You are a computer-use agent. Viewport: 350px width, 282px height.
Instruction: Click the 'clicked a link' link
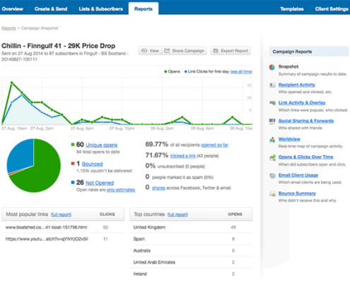[183, 156]
